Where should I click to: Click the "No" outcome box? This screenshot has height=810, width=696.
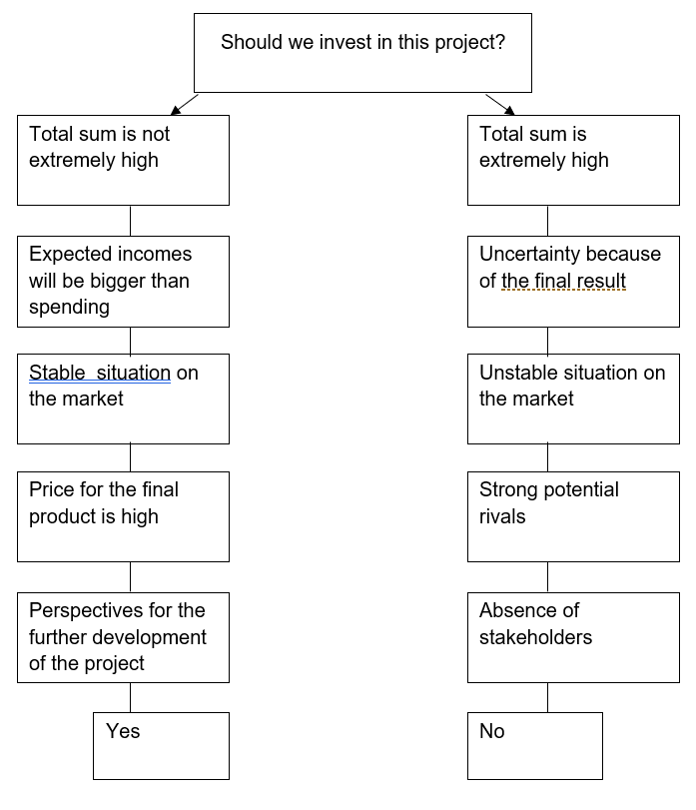[535, 745]
